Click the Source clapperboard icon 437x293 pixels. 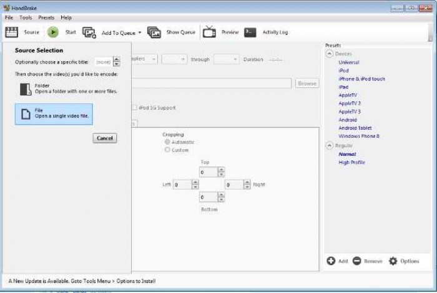[x=12, y=32]
